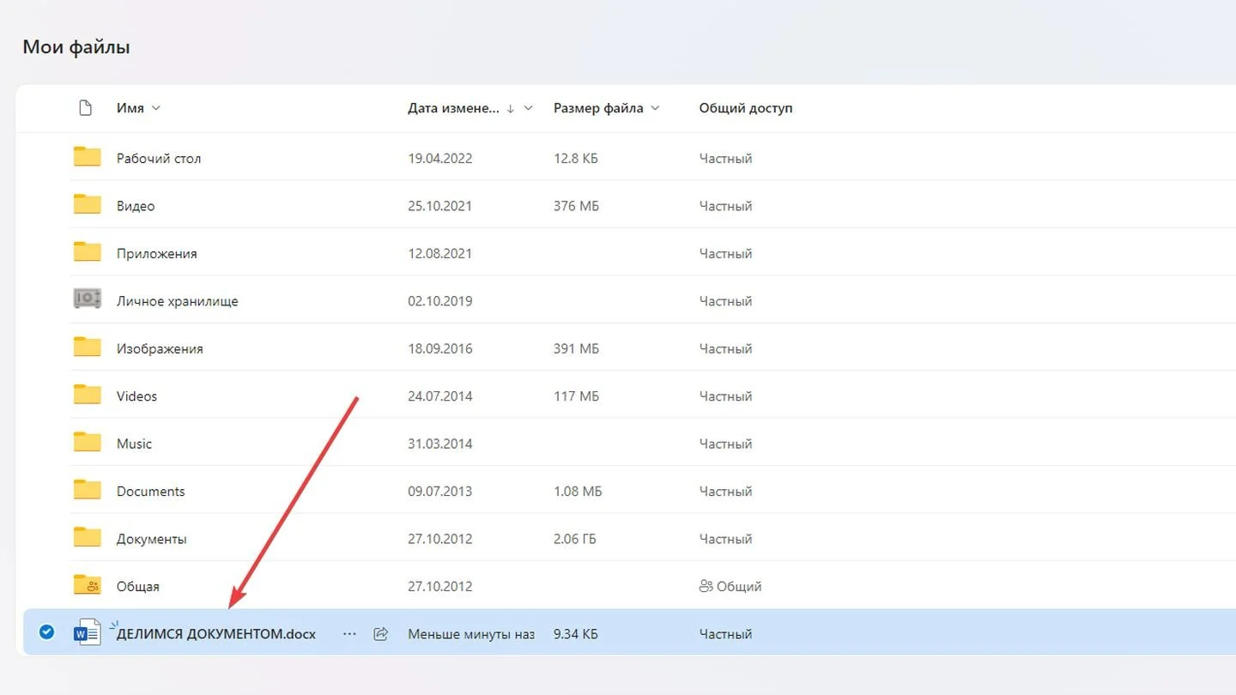Click the Общий sharing status of Общая
Screen dimensions: 1236x695
730,587
